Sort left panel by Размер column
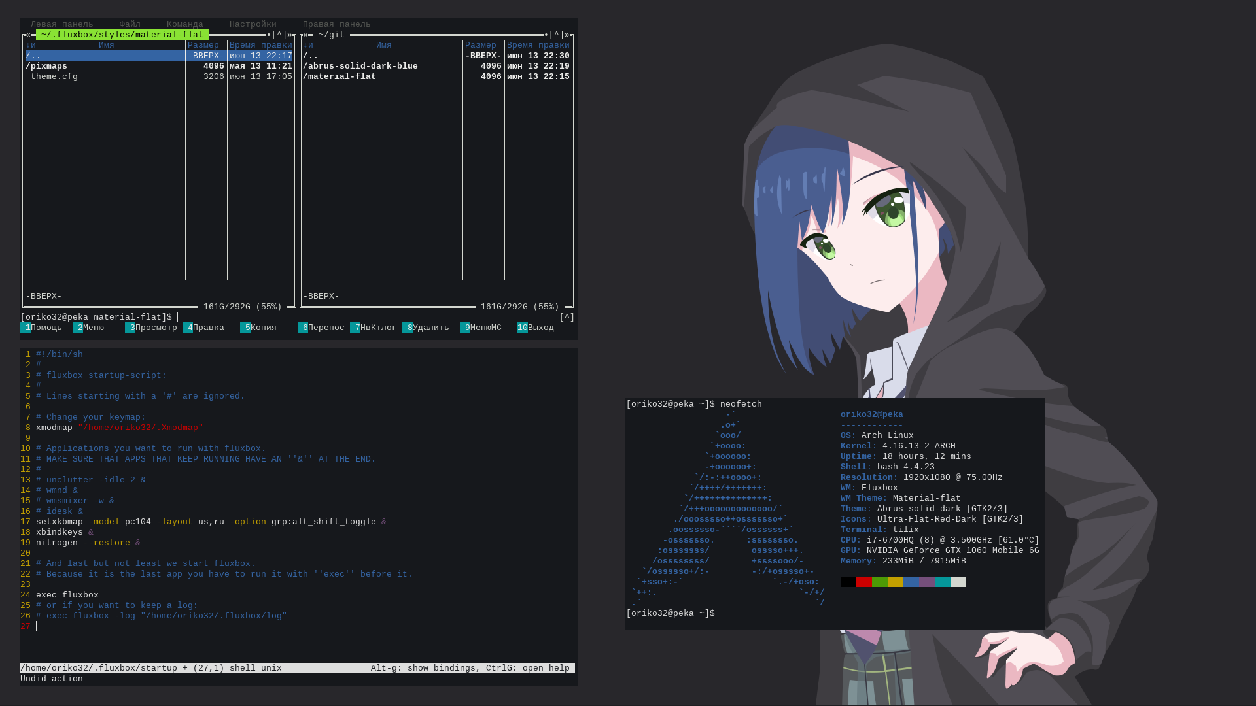The height and width of the screenshot is (706, 1256). pos(203,45)
